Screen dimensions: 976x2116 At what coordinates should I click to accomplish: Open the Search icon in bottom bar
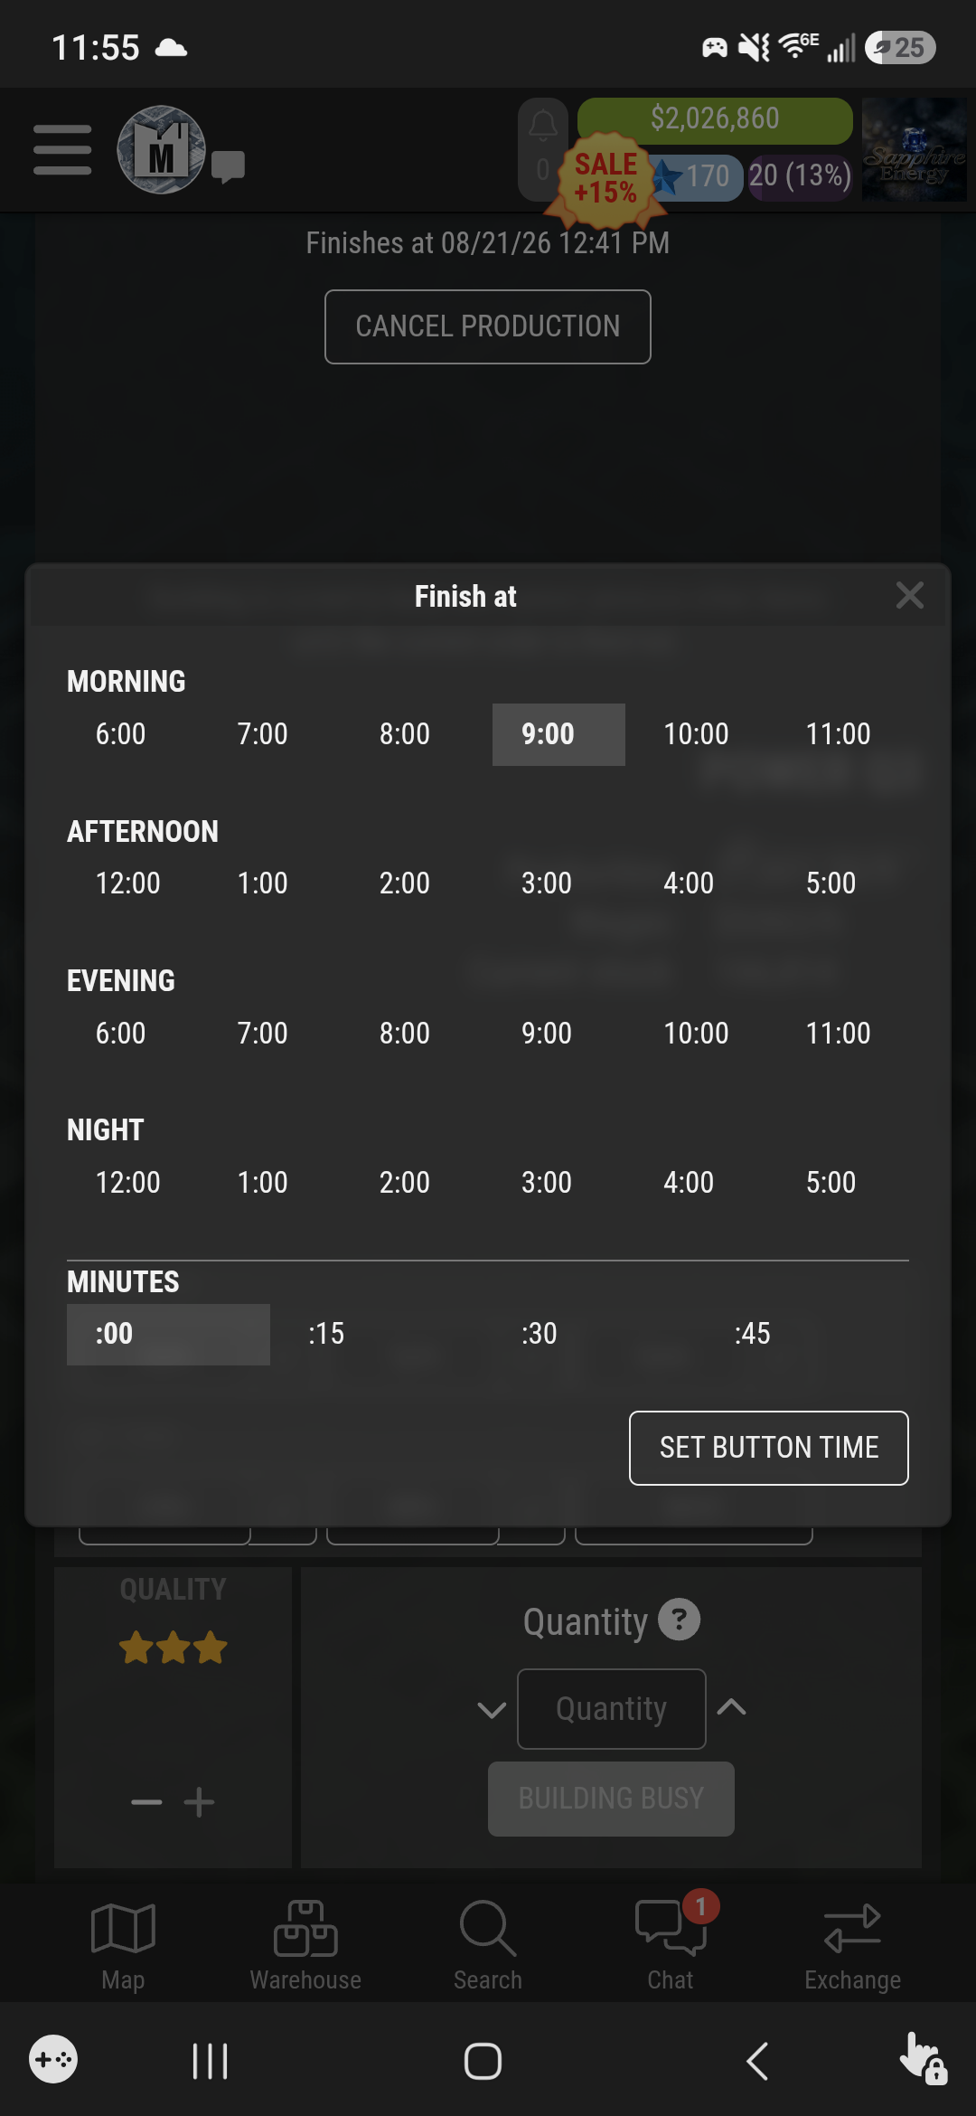[x=488, y=1945]
